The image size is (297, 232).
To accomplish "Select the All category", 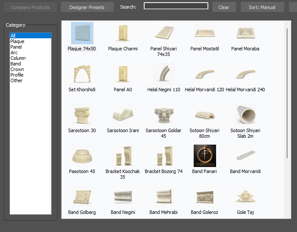I will point(31,36).
